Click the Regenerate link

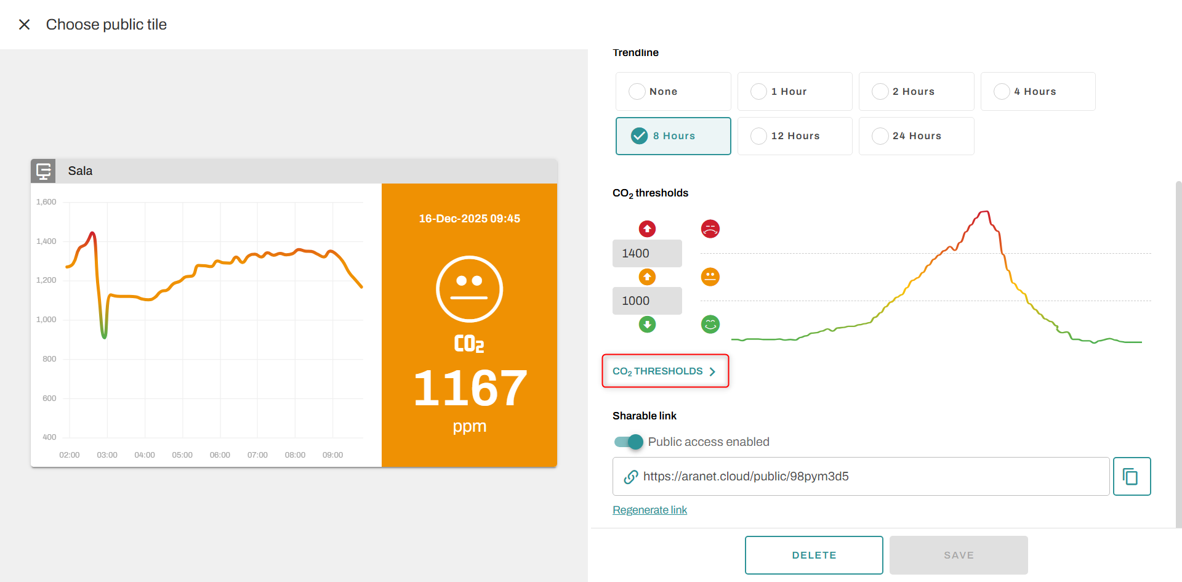pyautogui.click(x=649, y=510)
